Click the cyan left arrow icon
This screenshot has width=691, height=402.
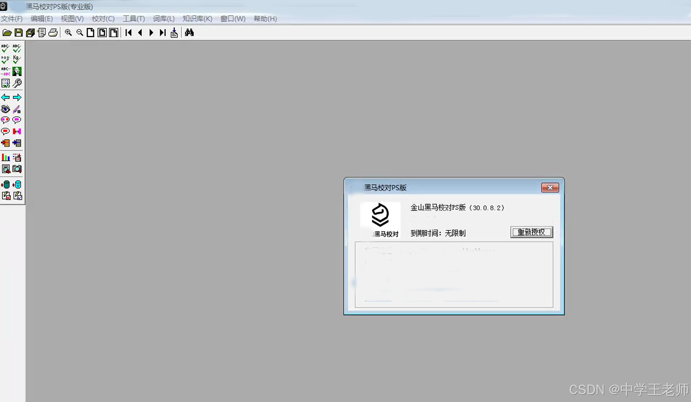click(5, 97)
